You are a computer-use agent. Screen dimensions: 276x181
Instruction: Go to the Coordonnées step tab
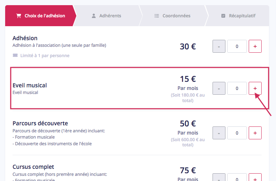pyautogui.click(x=173, y=15)
